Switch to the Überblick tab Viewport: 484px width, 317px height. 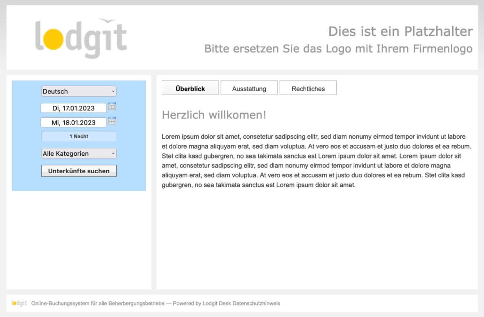[190, 88]
